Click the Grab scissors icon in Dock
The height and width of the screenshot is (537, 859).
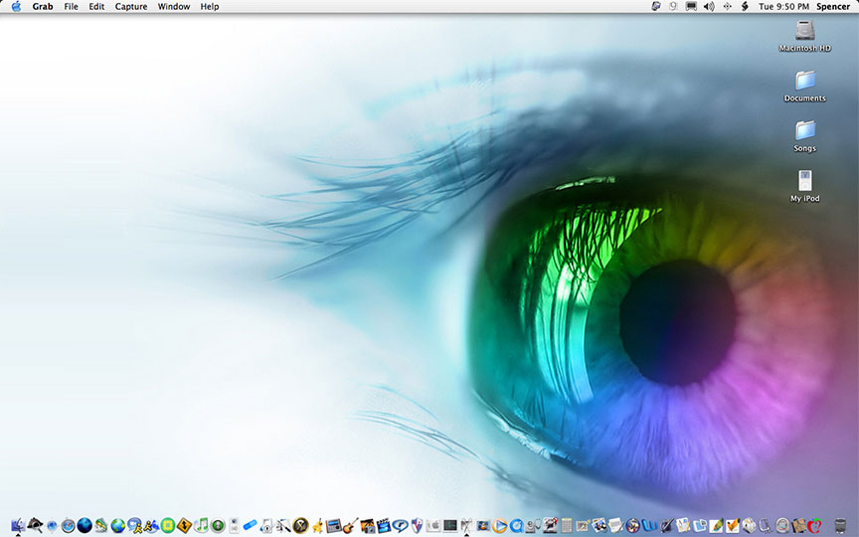(466, 526)
